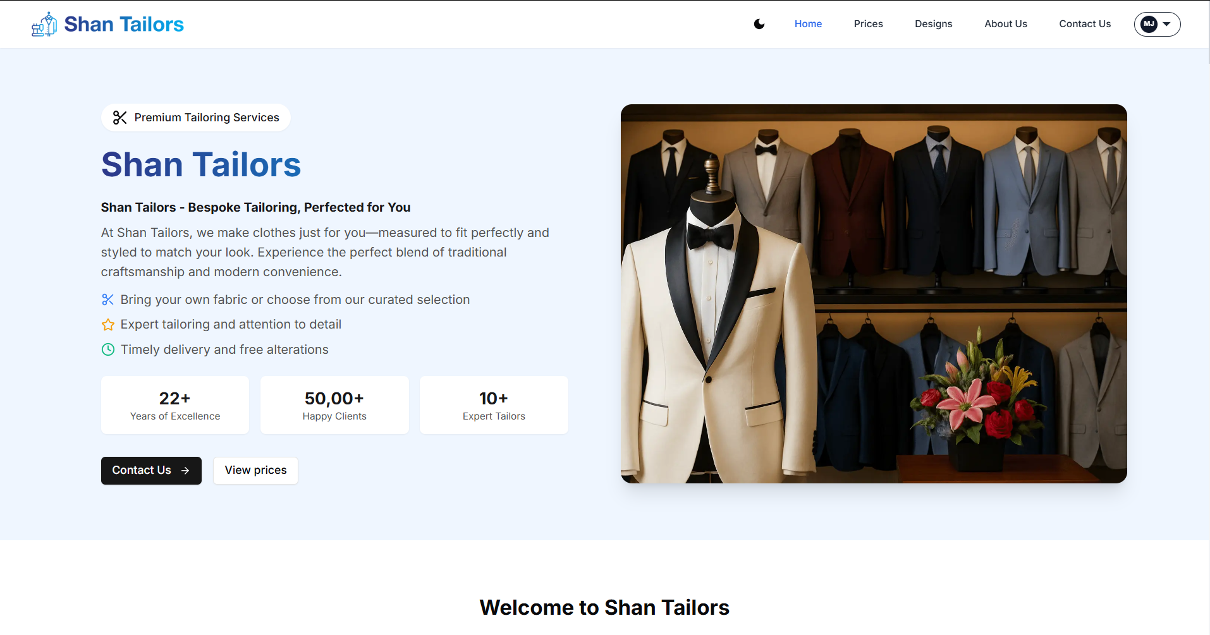Navigate to the Prices page
This screenshot has height=635, width=1210.
868,24
